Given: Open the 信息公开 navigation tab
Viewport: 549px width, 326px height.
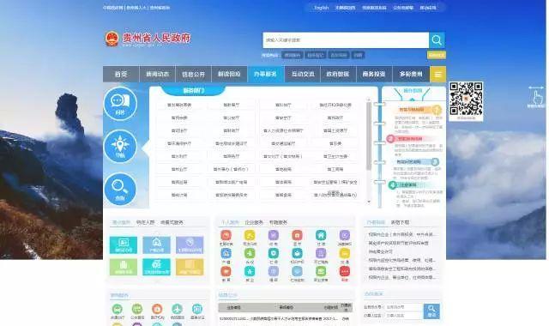Looking at the screenshot, I should (193, 75).
